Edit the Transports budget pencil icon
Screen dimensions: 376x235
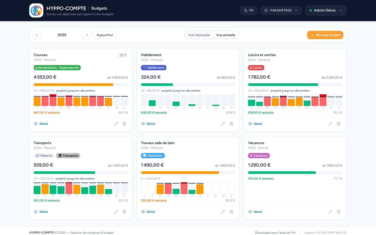(116, 212)
